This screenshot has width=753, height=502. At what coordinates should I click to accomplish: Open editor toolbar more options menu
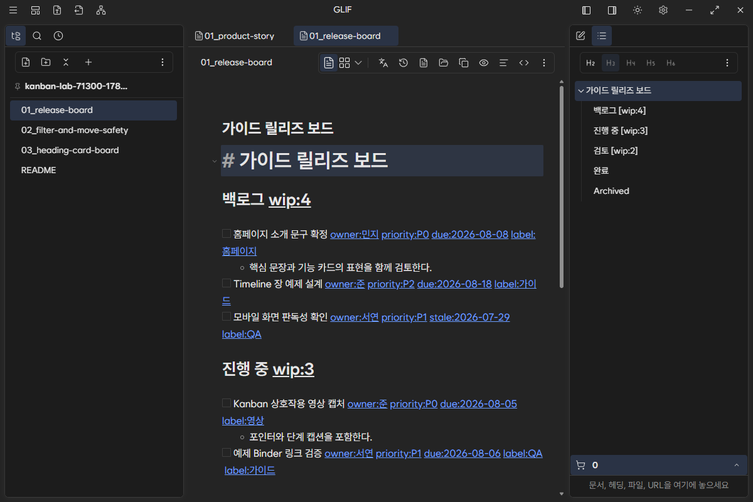click(544, 63)
